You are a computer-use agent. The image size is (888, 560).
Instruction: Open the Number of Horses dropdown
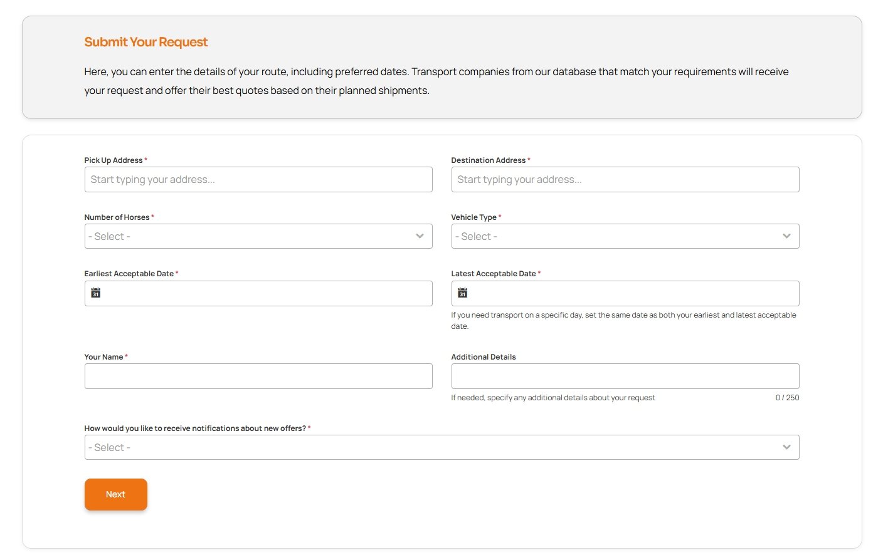pyautogui.click(x=251, y=236)
